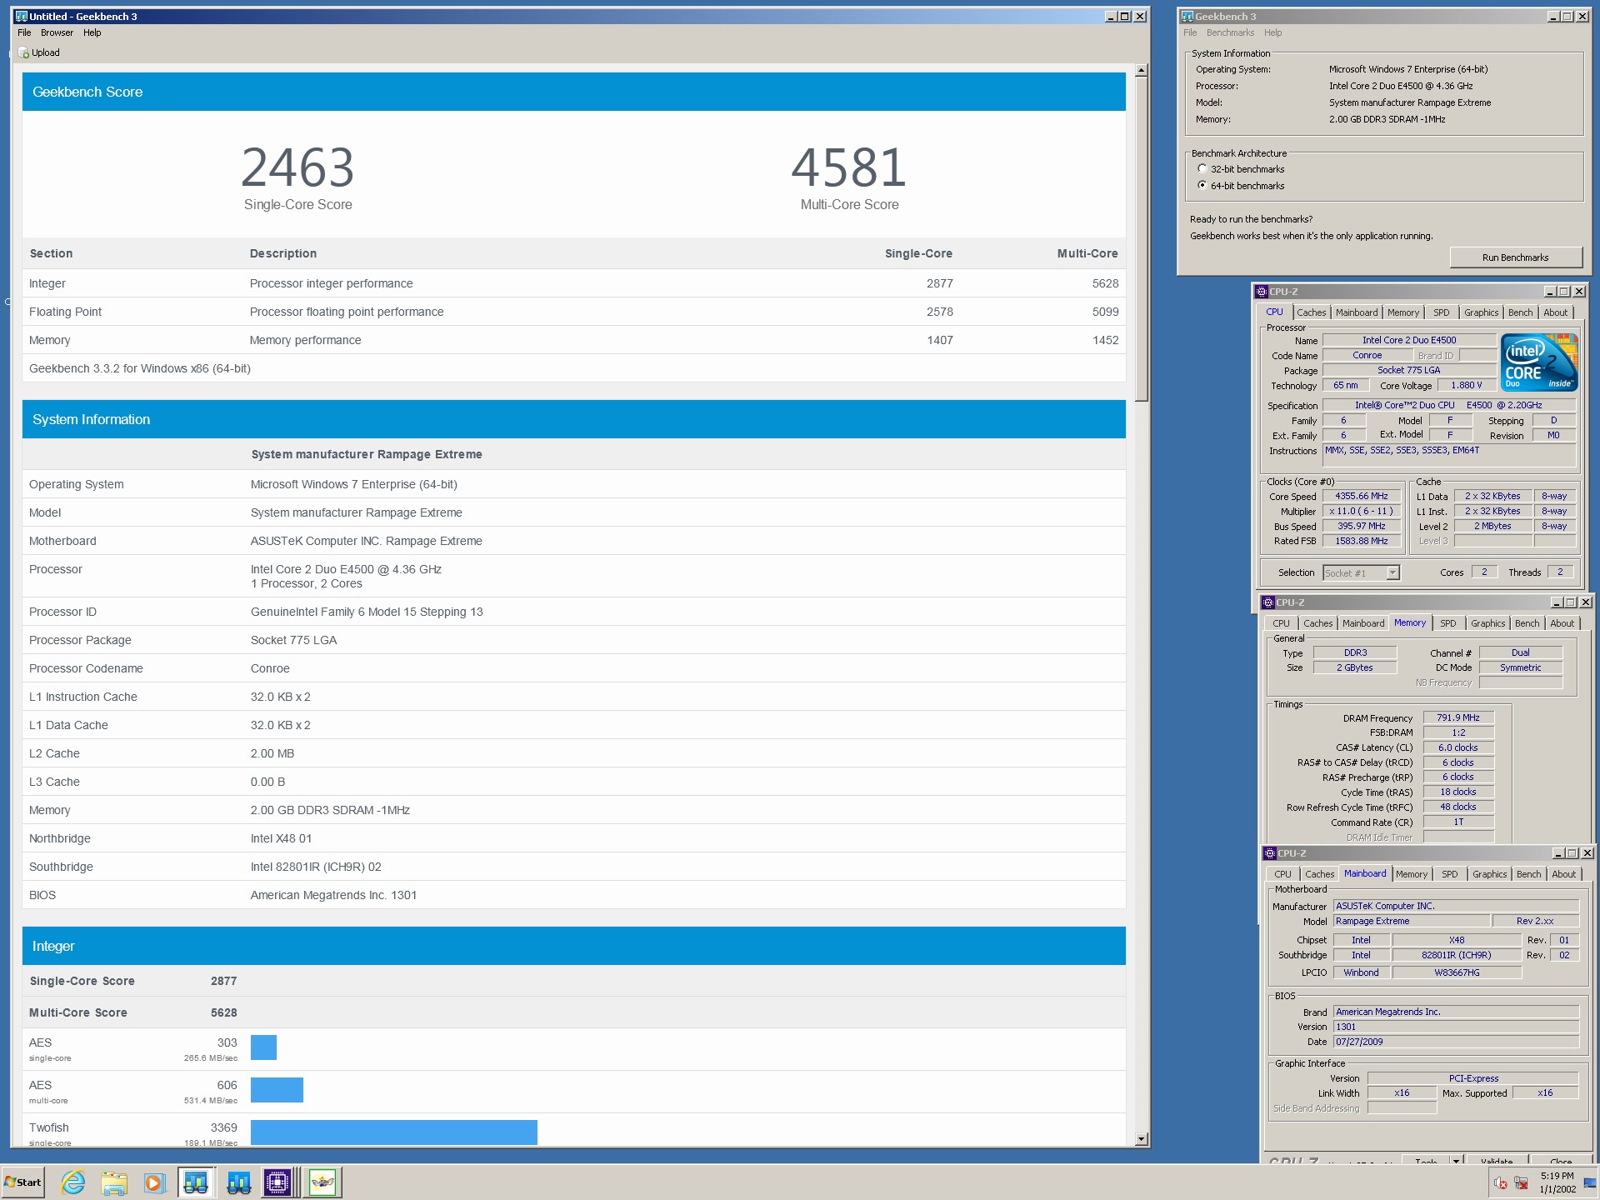Open Graphics tab in the top CPU-Z window

1481,312
